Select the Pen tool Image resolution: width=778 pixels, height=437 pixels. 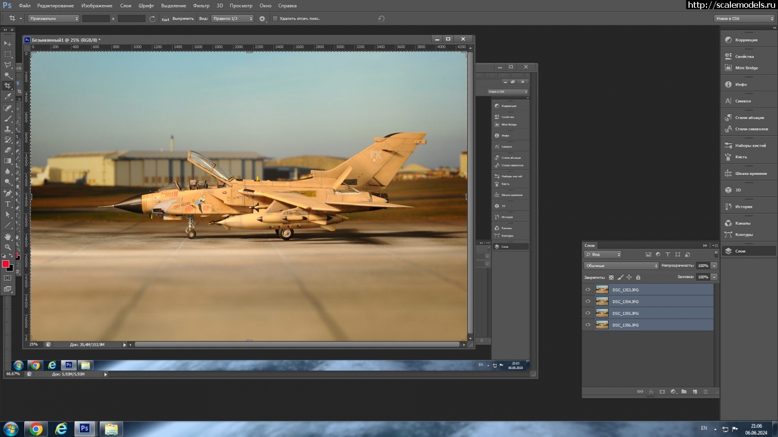coord(8,193)
